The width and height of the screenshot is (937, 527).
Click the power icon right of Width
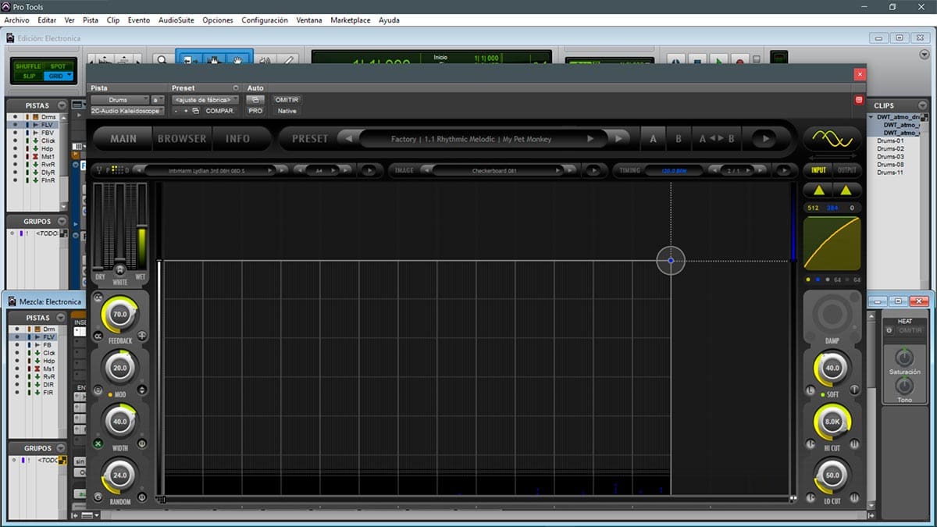tap(142, 443)
